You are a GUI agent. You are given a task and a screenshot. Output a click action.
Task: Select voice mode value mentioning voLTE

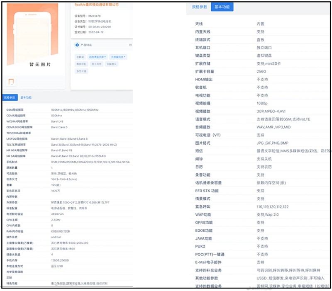[x=283, y=119]
